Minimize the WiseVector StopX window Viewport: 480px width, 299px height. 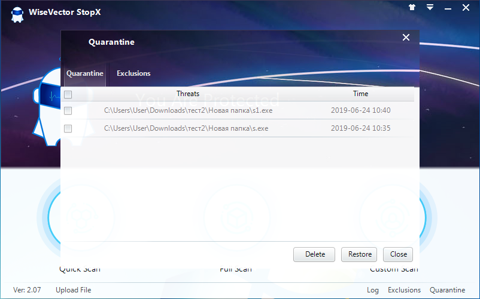[x=448, y=8]
